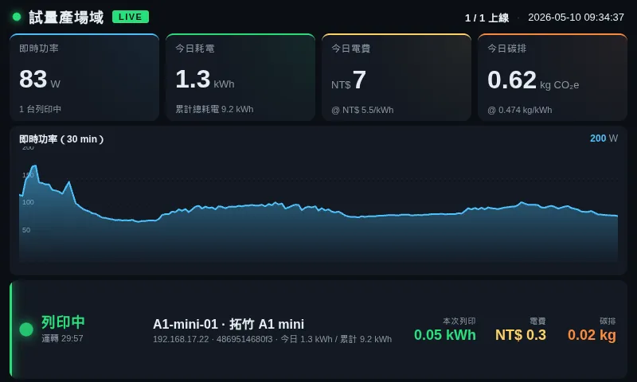Click the right end of the power curve
The image size is (637, 382).
(617, 216)
